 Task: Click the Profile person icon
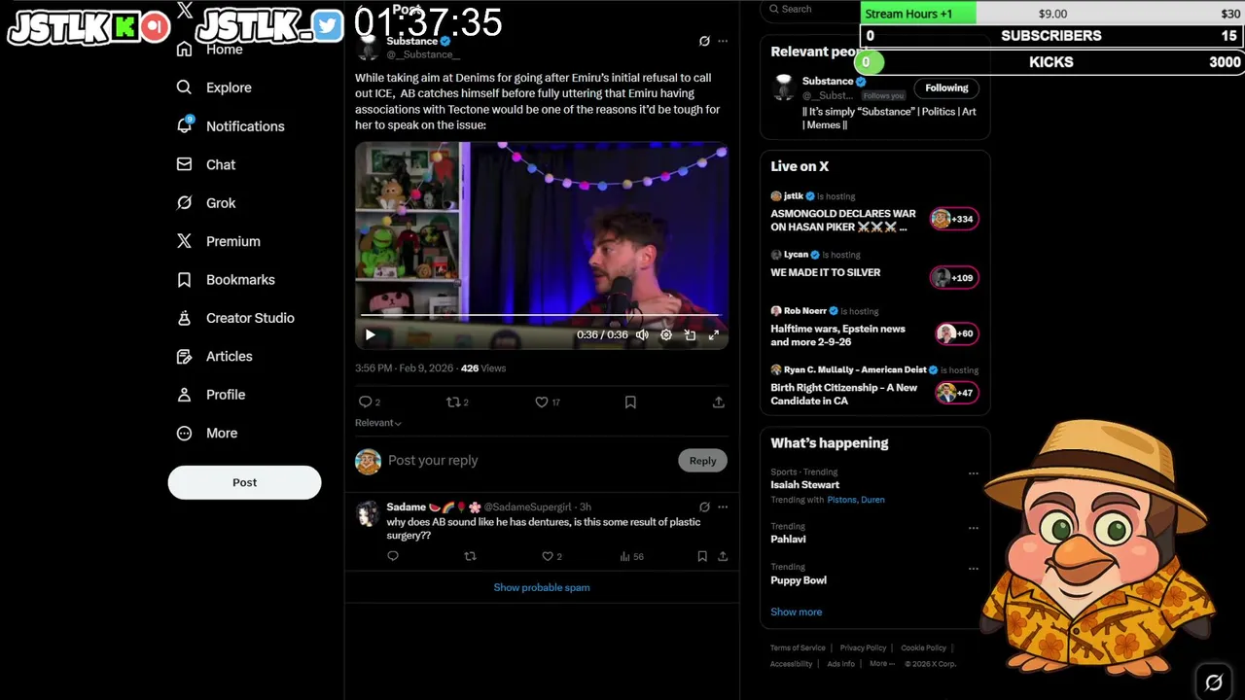point(184,395)
